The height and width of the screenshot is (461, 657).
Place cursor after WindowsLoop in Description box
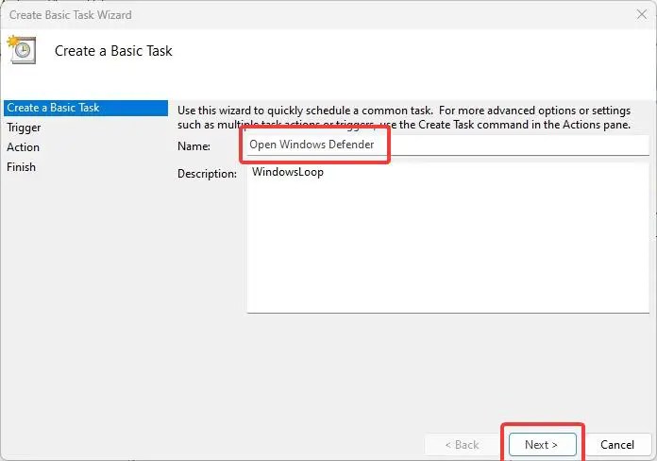pyautogui.click(x=325, y=172)
